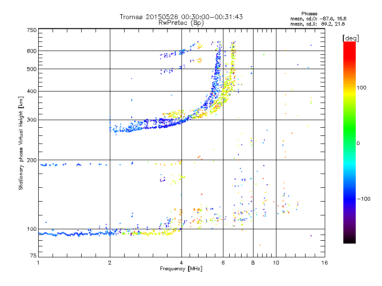This screenshot has height=286, width=382.
Task: Click the '[deg]' colorbar unit label
Action: pos(350,38)
